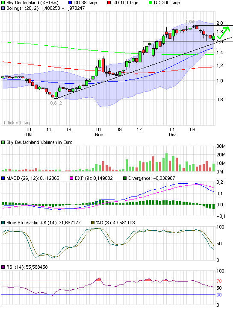
Task: Select 'GD 200 Tage' legend label
Action: tap(167, 3)
